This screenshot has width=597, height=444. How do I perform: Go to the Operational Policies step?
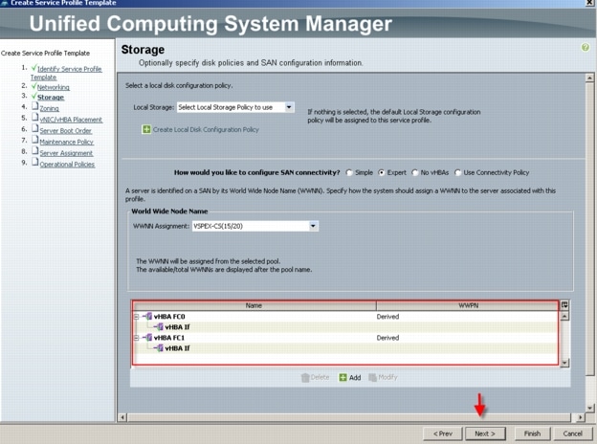pyautogui.click(x=67, y=165)
